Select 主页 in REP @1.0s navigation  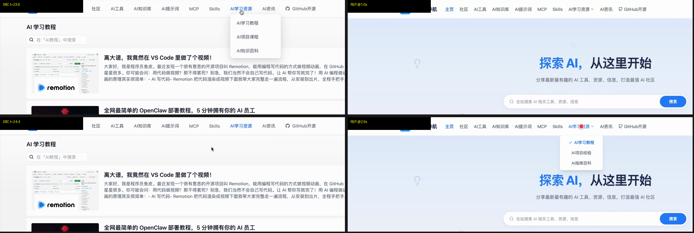(x=449, y=10)
